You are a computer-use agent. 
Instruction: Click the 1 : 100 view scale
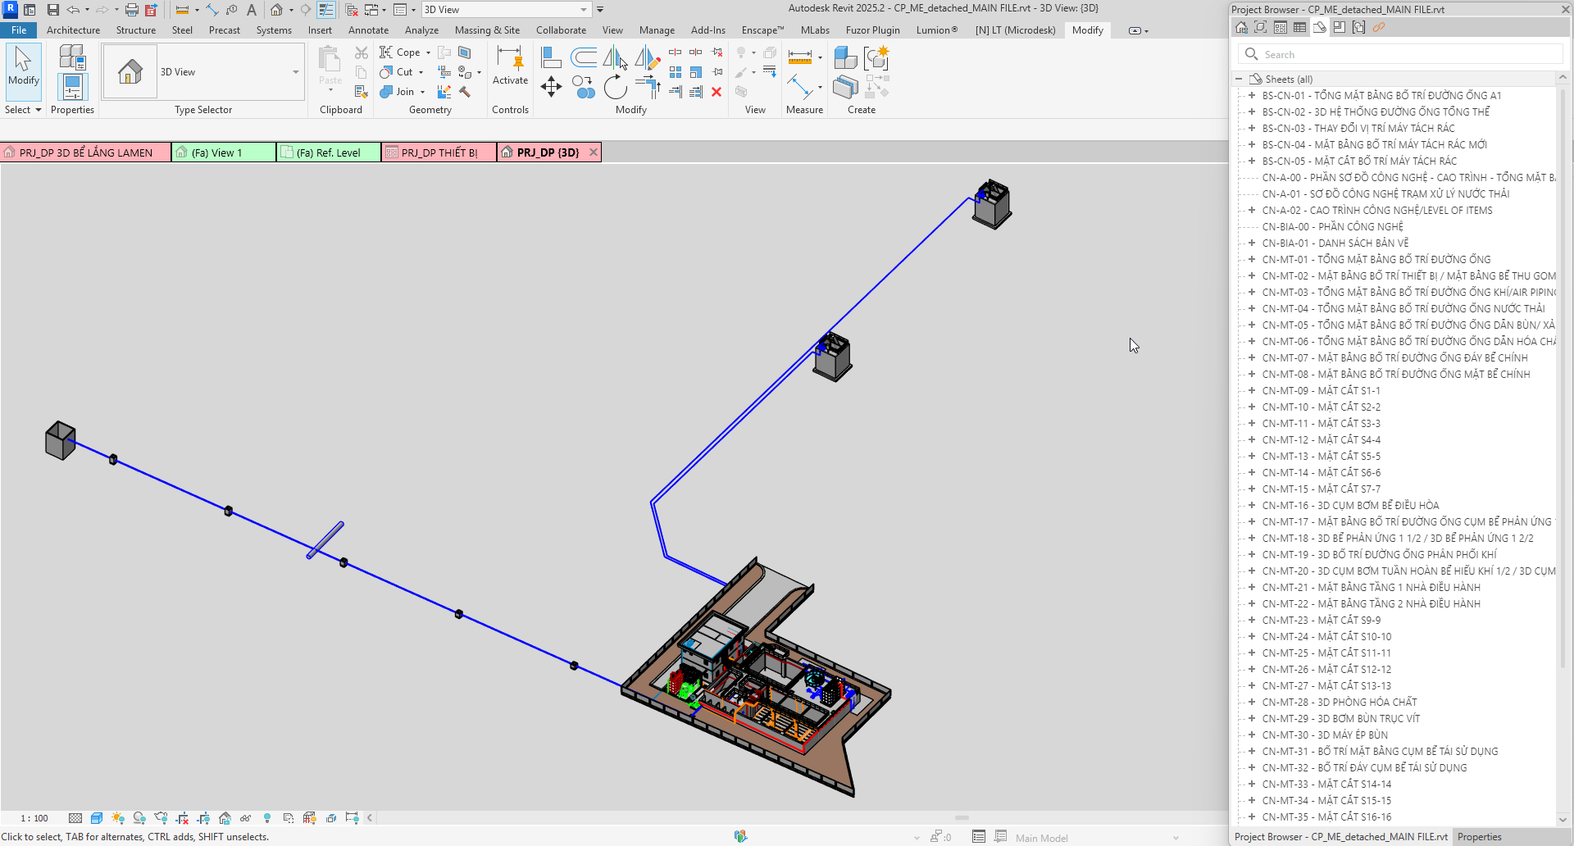(x=34, y=818)
